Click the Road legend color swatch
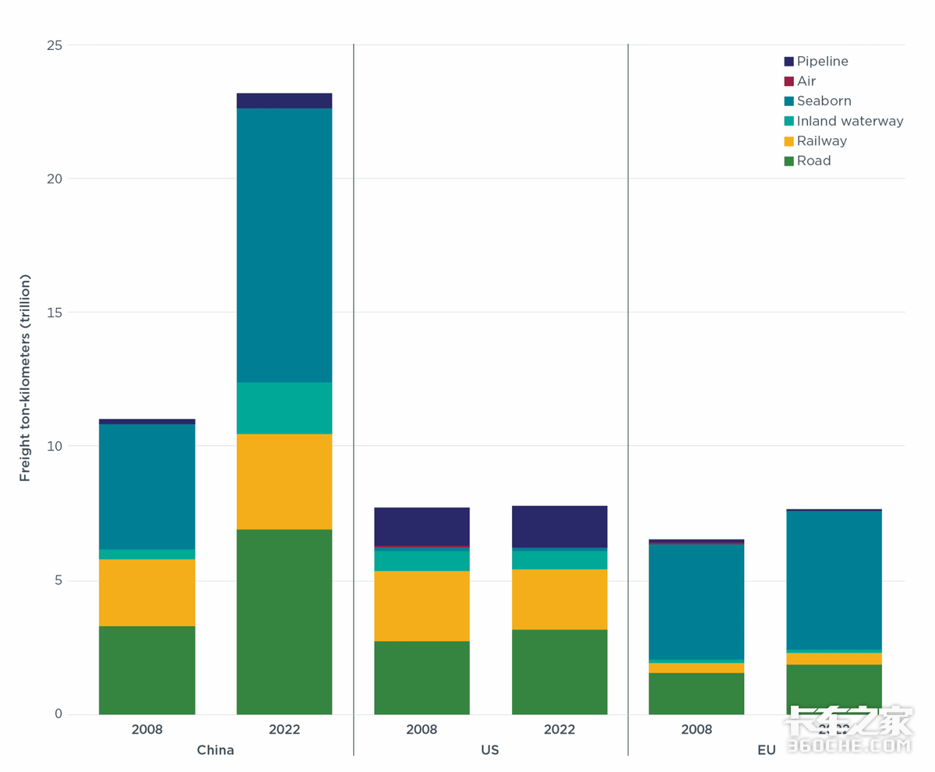Viewport: 935px width, 772px height. (x=789, y=161)
